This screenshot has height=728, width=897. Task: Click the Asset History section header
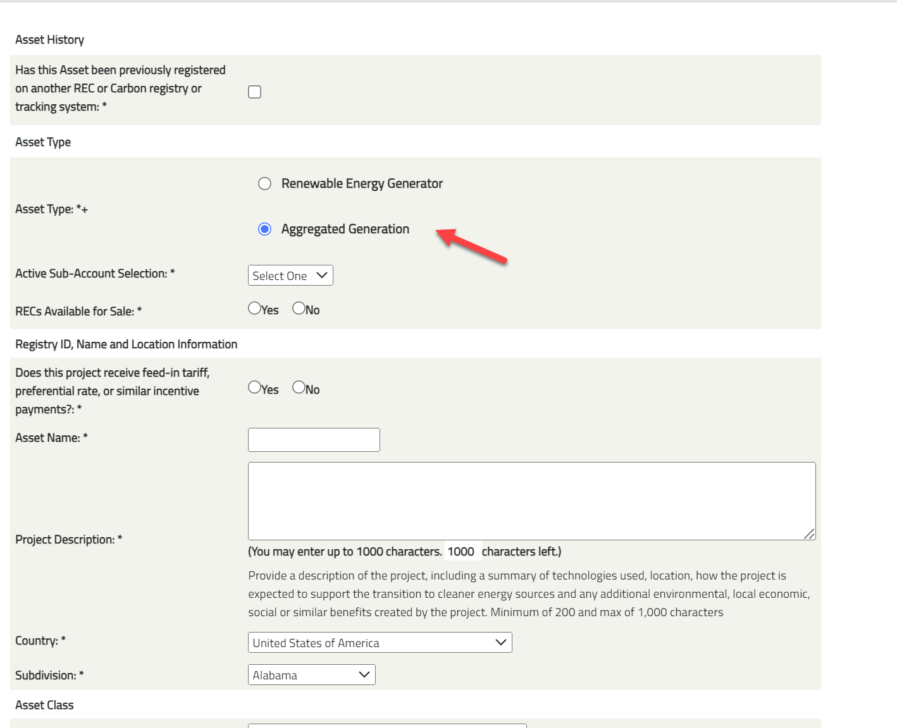[49, 39]
